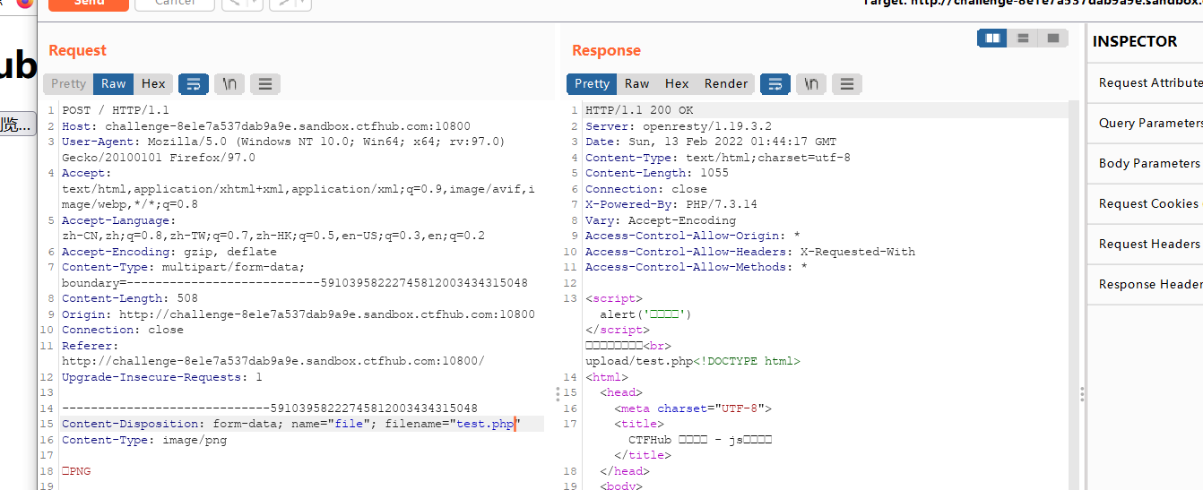The height and width of the screenshot is (490, 1203).
Task: Click the orange Send button
Action: pos(89,3)
